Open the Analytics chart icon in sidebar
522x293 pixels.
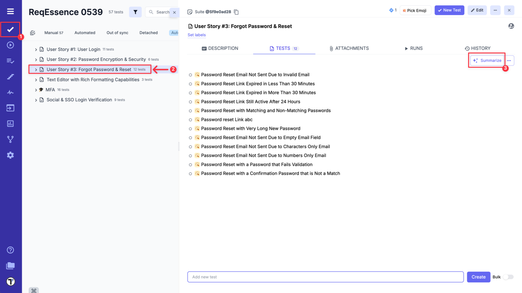coord(11,124)
